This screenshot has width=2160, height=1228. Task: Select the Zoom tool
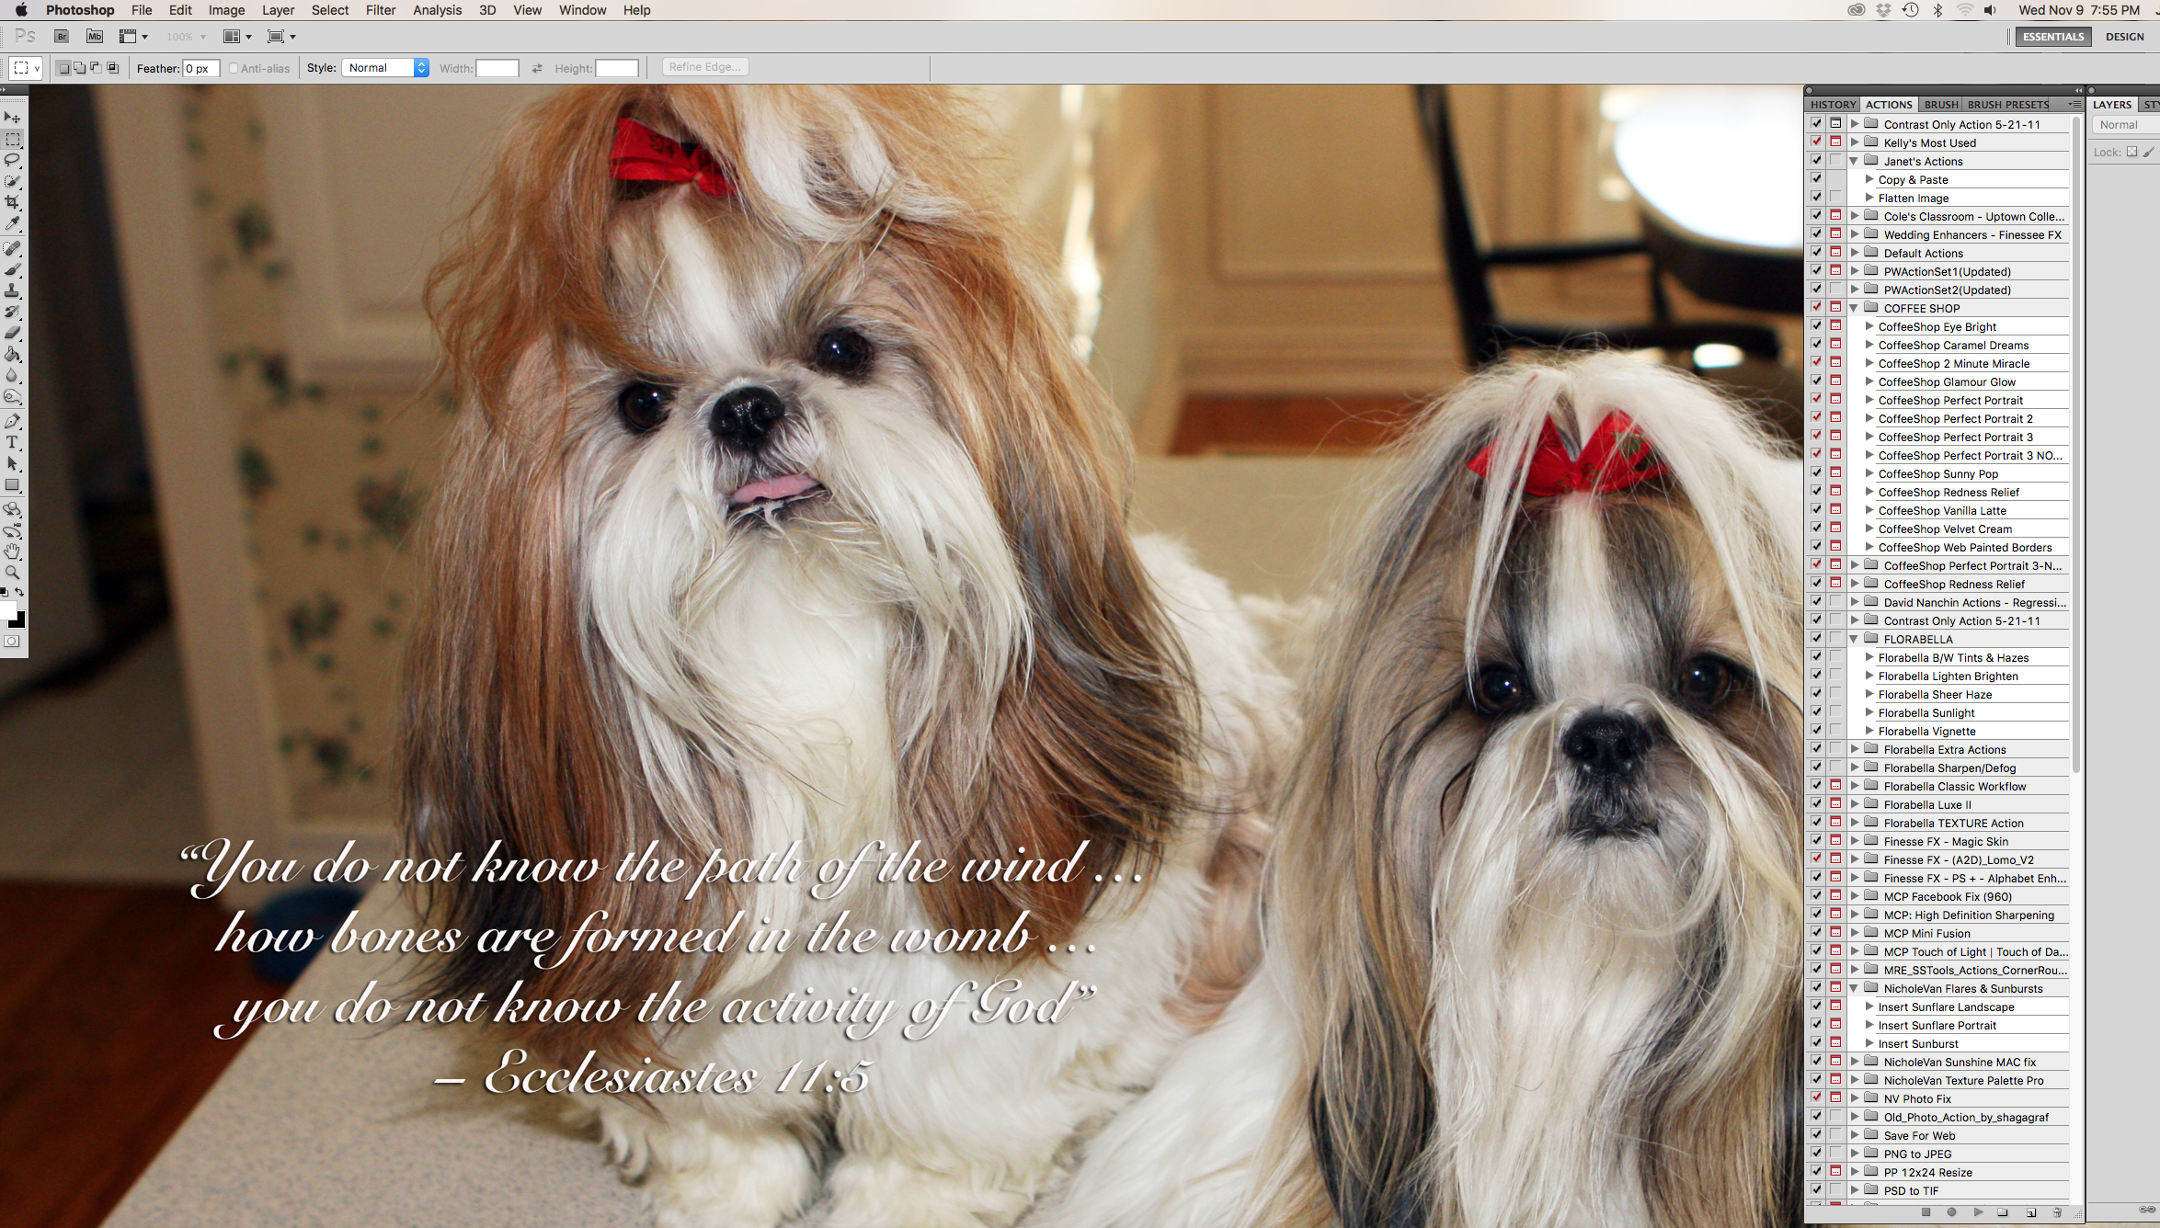[x=12, y=573]
